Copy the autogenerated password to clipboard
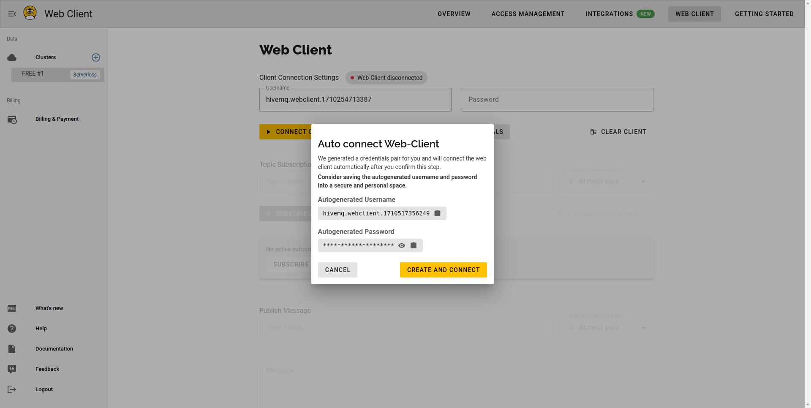Image resolution: width=811 pixels, height=408 pixels. click(x=414, y=245)
